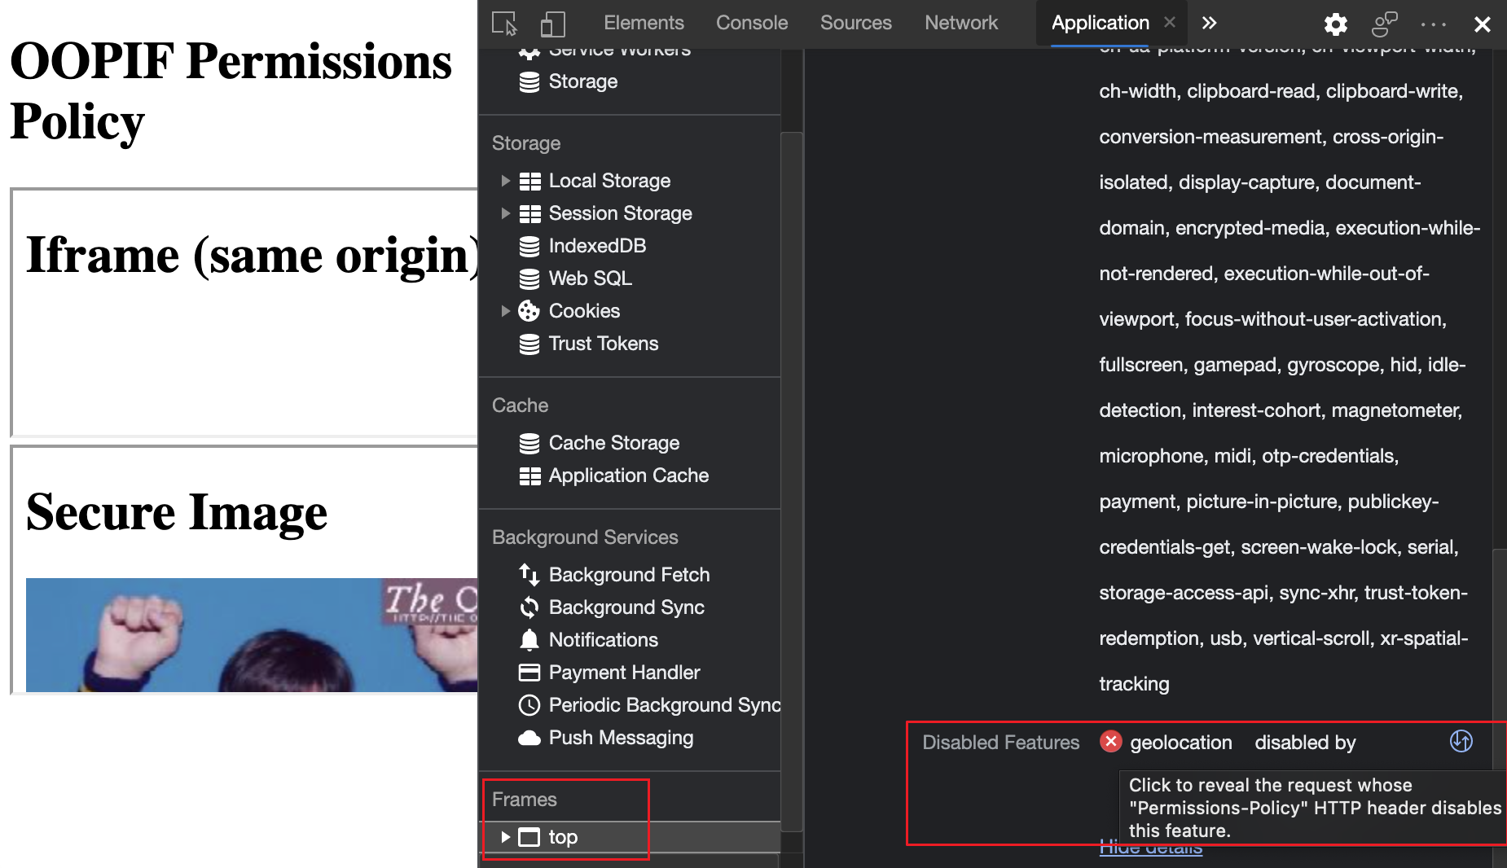Screen dimensions: 1507x868
Task: Expand the top frame in Frames
Action: (506, 836)
